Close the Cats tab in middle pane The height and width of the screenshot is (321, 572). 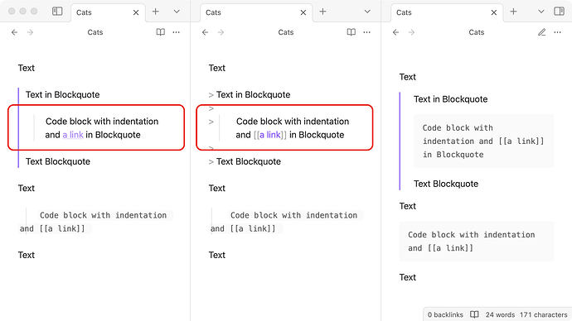pos(303,12)
